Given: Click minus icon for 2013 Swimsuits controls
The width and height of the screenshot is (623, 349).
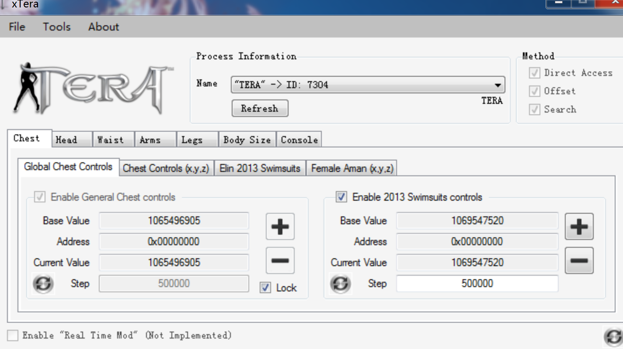Looking at the screenshot, I should (579, 260).
